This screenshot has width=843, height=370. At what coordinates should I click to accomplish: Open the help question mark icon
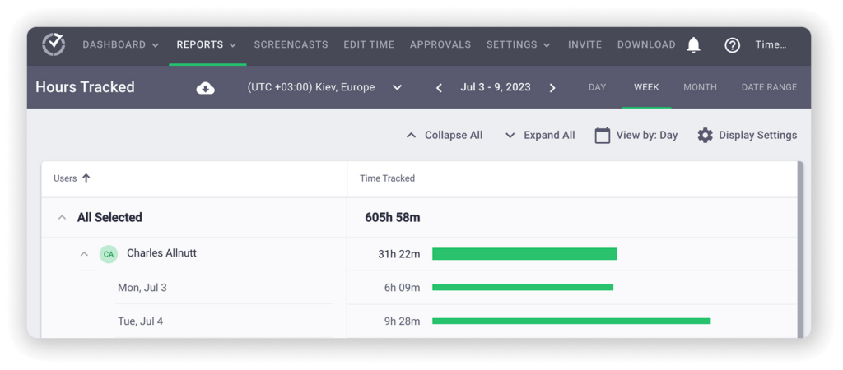click(732, 45)
